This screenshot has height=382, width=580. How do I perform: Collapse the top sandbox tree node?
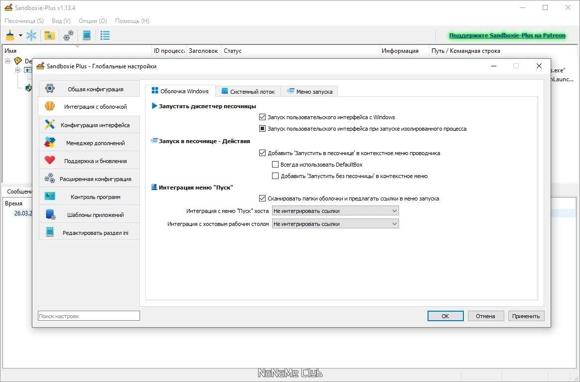click(8, 61)
